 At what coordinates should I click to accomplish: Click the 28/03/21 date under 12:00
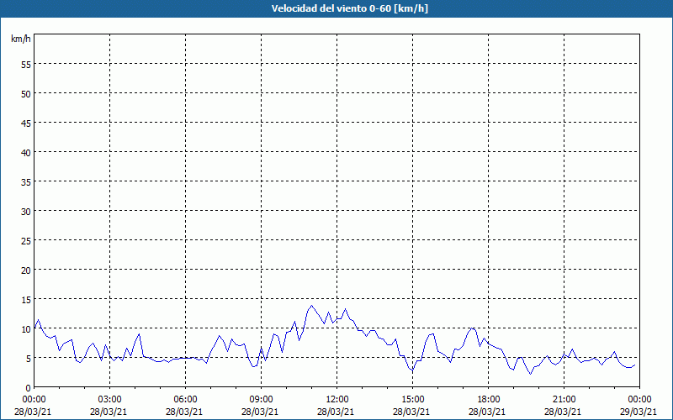tap(336, 412)
